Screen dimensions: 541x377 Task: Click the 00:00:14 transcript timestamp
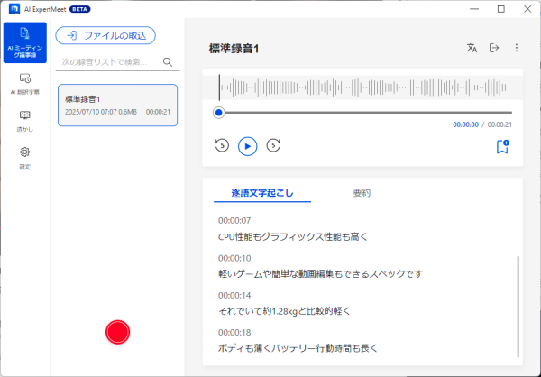coord(234,296)
